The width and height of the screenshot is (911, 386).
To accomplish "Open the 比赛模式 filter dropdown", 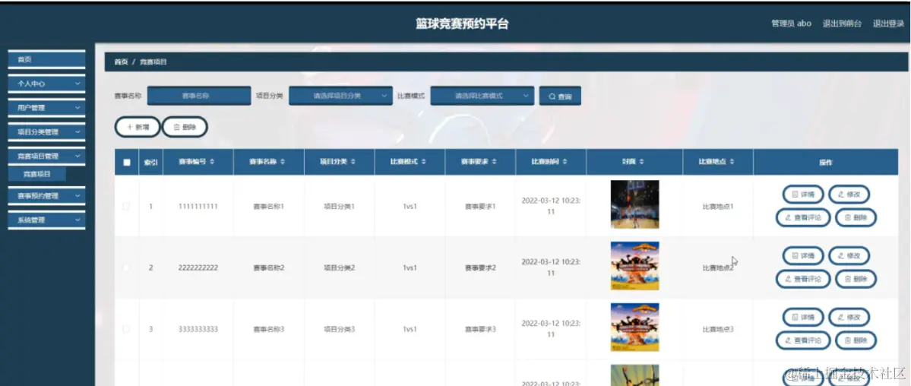I will point(482,96).
